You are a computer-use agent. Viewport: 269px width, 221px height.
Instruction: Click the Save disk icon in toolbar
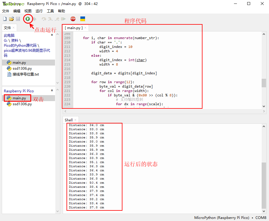tap(18, 19)
